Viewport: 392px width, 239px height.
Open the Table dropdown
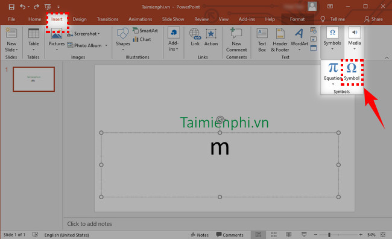34,40
